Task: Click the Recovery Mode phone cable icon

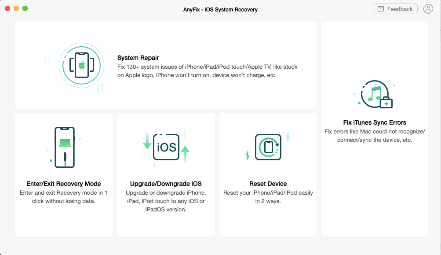Action: pyautogui.click(x=65, y=147)
